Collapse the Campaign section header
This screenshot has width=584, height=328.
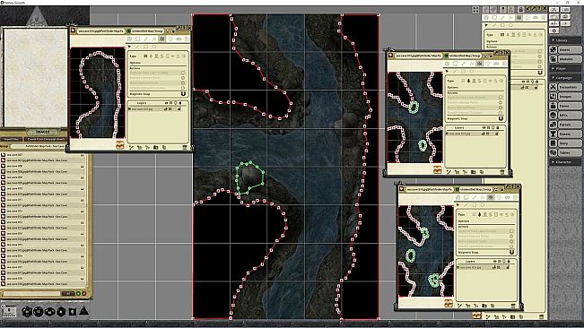[565, 78]
